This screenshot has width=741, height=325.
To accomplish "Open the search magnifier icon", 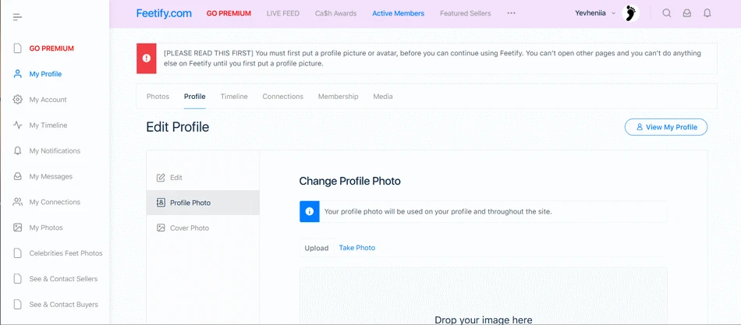I will coord(666,13).
